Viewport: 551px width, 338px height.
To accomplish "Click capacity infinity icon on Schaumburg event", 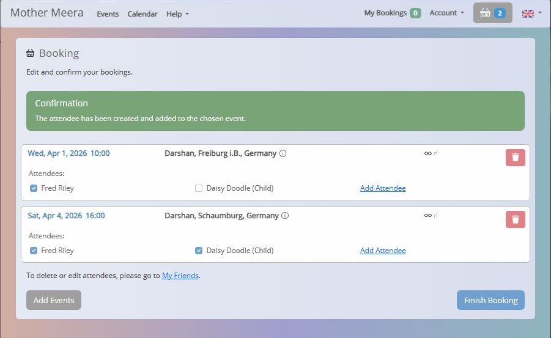I will 428,215.
